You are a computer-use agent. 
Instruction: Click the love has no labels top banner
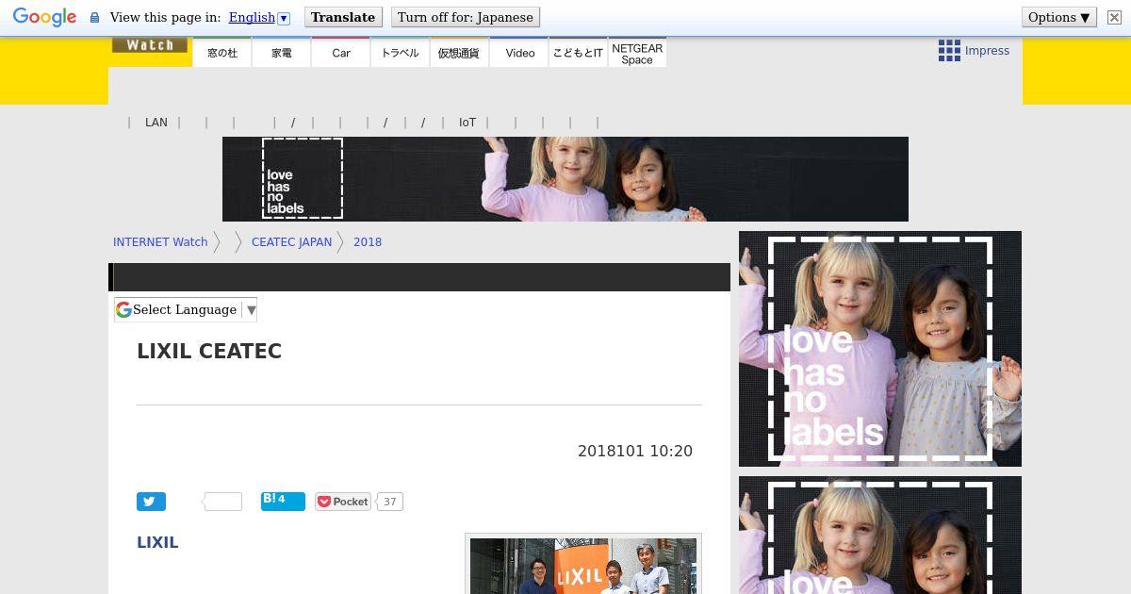tap(565, 179)
